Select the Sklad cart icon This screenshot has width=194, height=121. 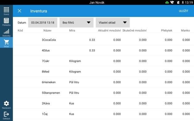click(x=6, y=42)
